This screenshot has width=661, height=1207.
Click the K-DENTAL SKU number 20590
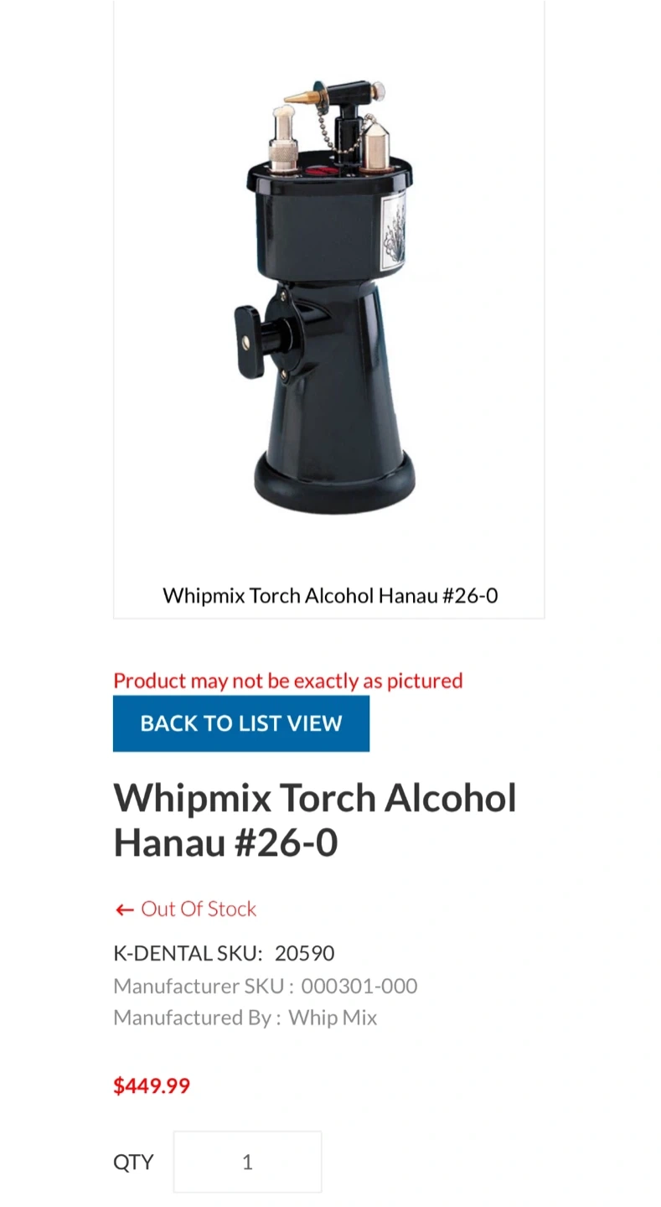pos(305,953)
